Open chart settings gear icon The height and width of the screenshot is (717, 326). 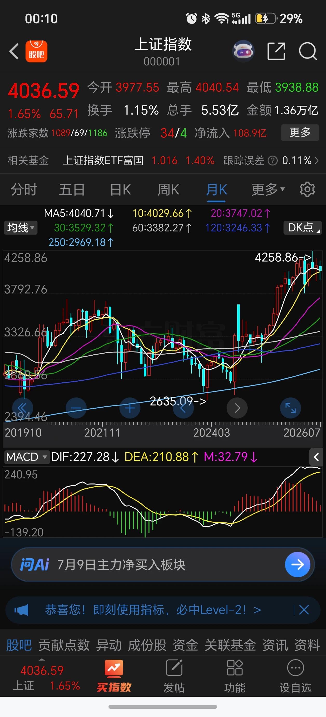307,189
